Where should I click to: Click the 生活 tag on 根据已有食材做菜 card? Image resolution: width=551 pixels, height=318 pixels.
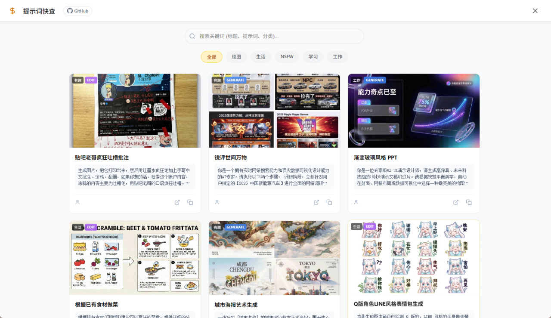point(78,227)
